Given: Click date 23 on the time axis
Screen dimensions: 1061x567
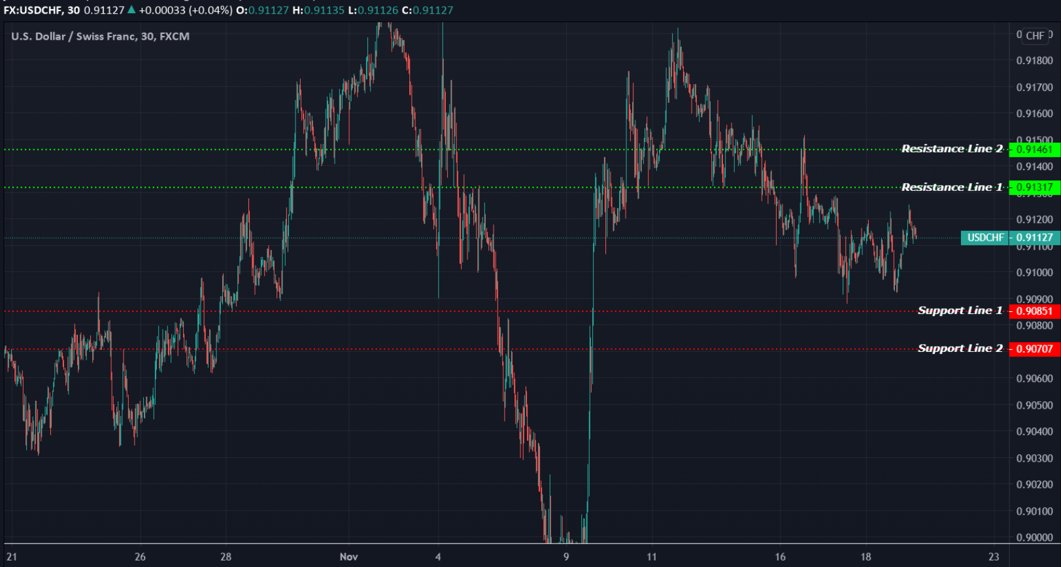Looking at the screenshot, I should click(994, 557).
